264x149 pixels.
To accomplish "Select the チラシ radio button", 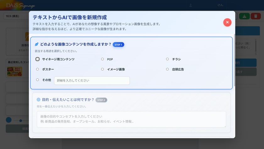I will [168, 59].
